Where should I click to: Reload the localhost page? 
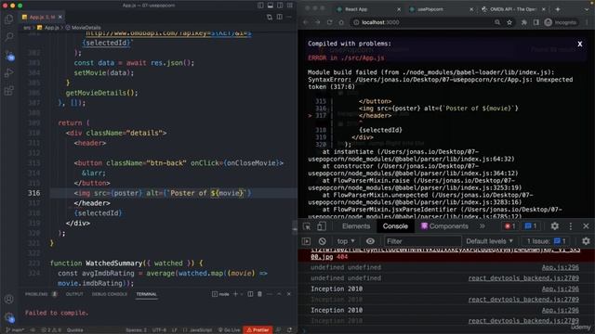[329, 22]
